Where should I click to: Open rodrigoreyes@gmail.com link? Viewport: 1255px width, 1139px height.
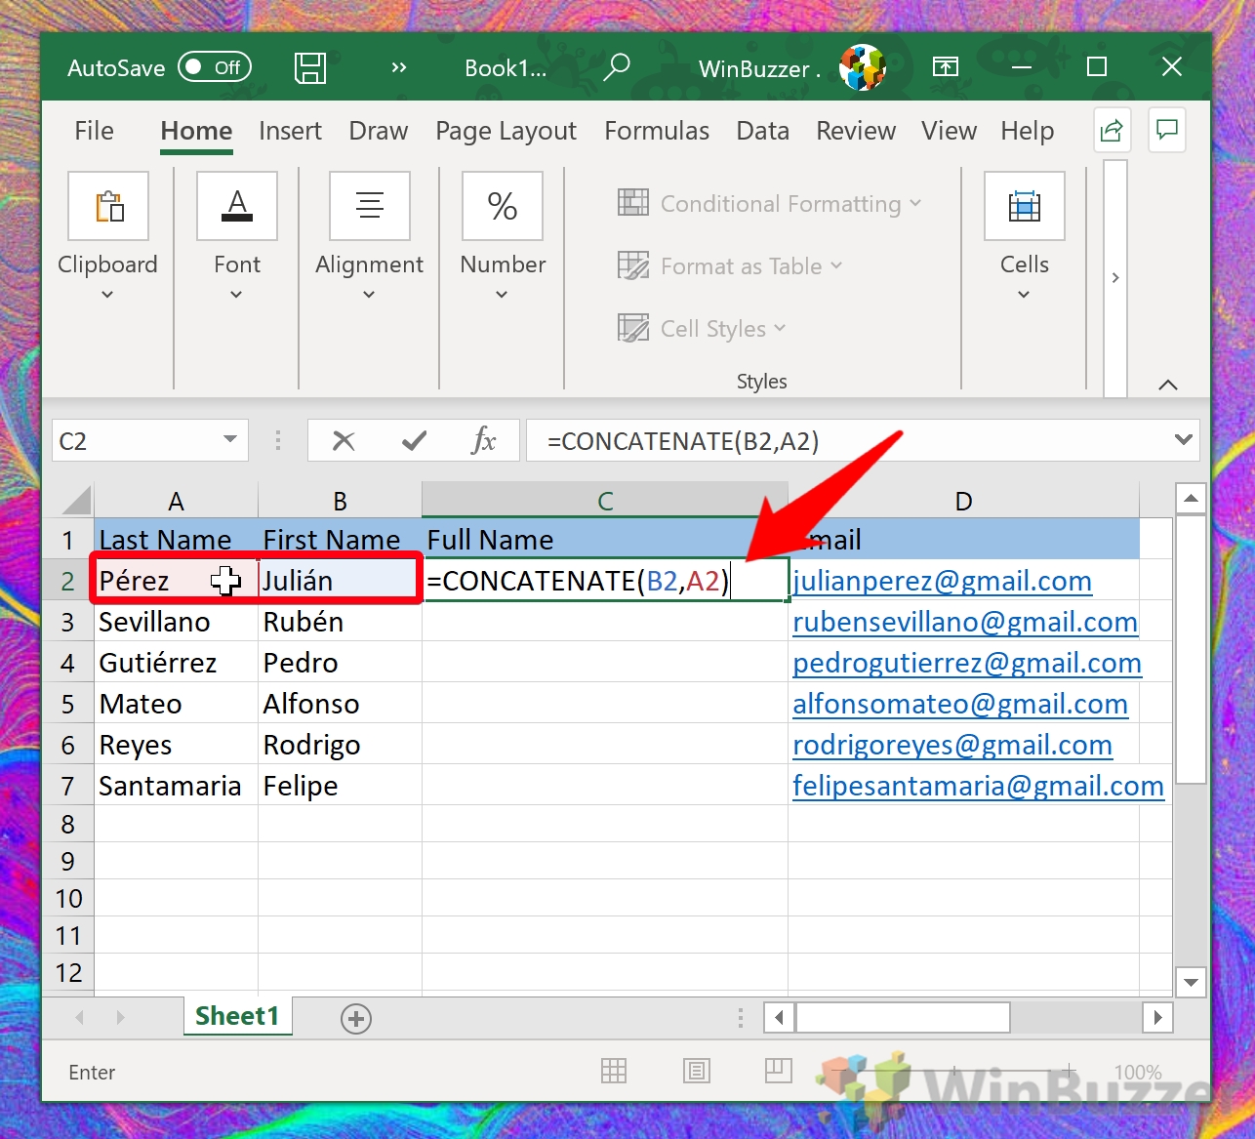pos(952,745)
